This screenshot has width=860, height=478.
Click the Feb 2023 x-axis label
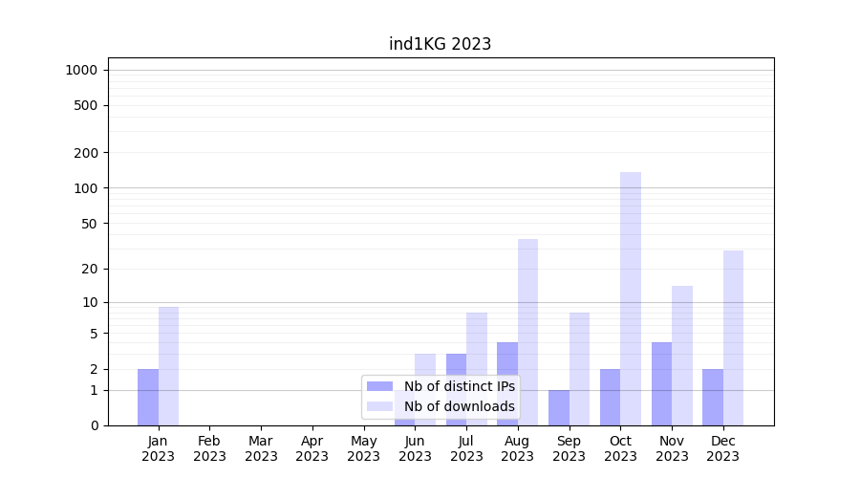(x=209, y=448)
